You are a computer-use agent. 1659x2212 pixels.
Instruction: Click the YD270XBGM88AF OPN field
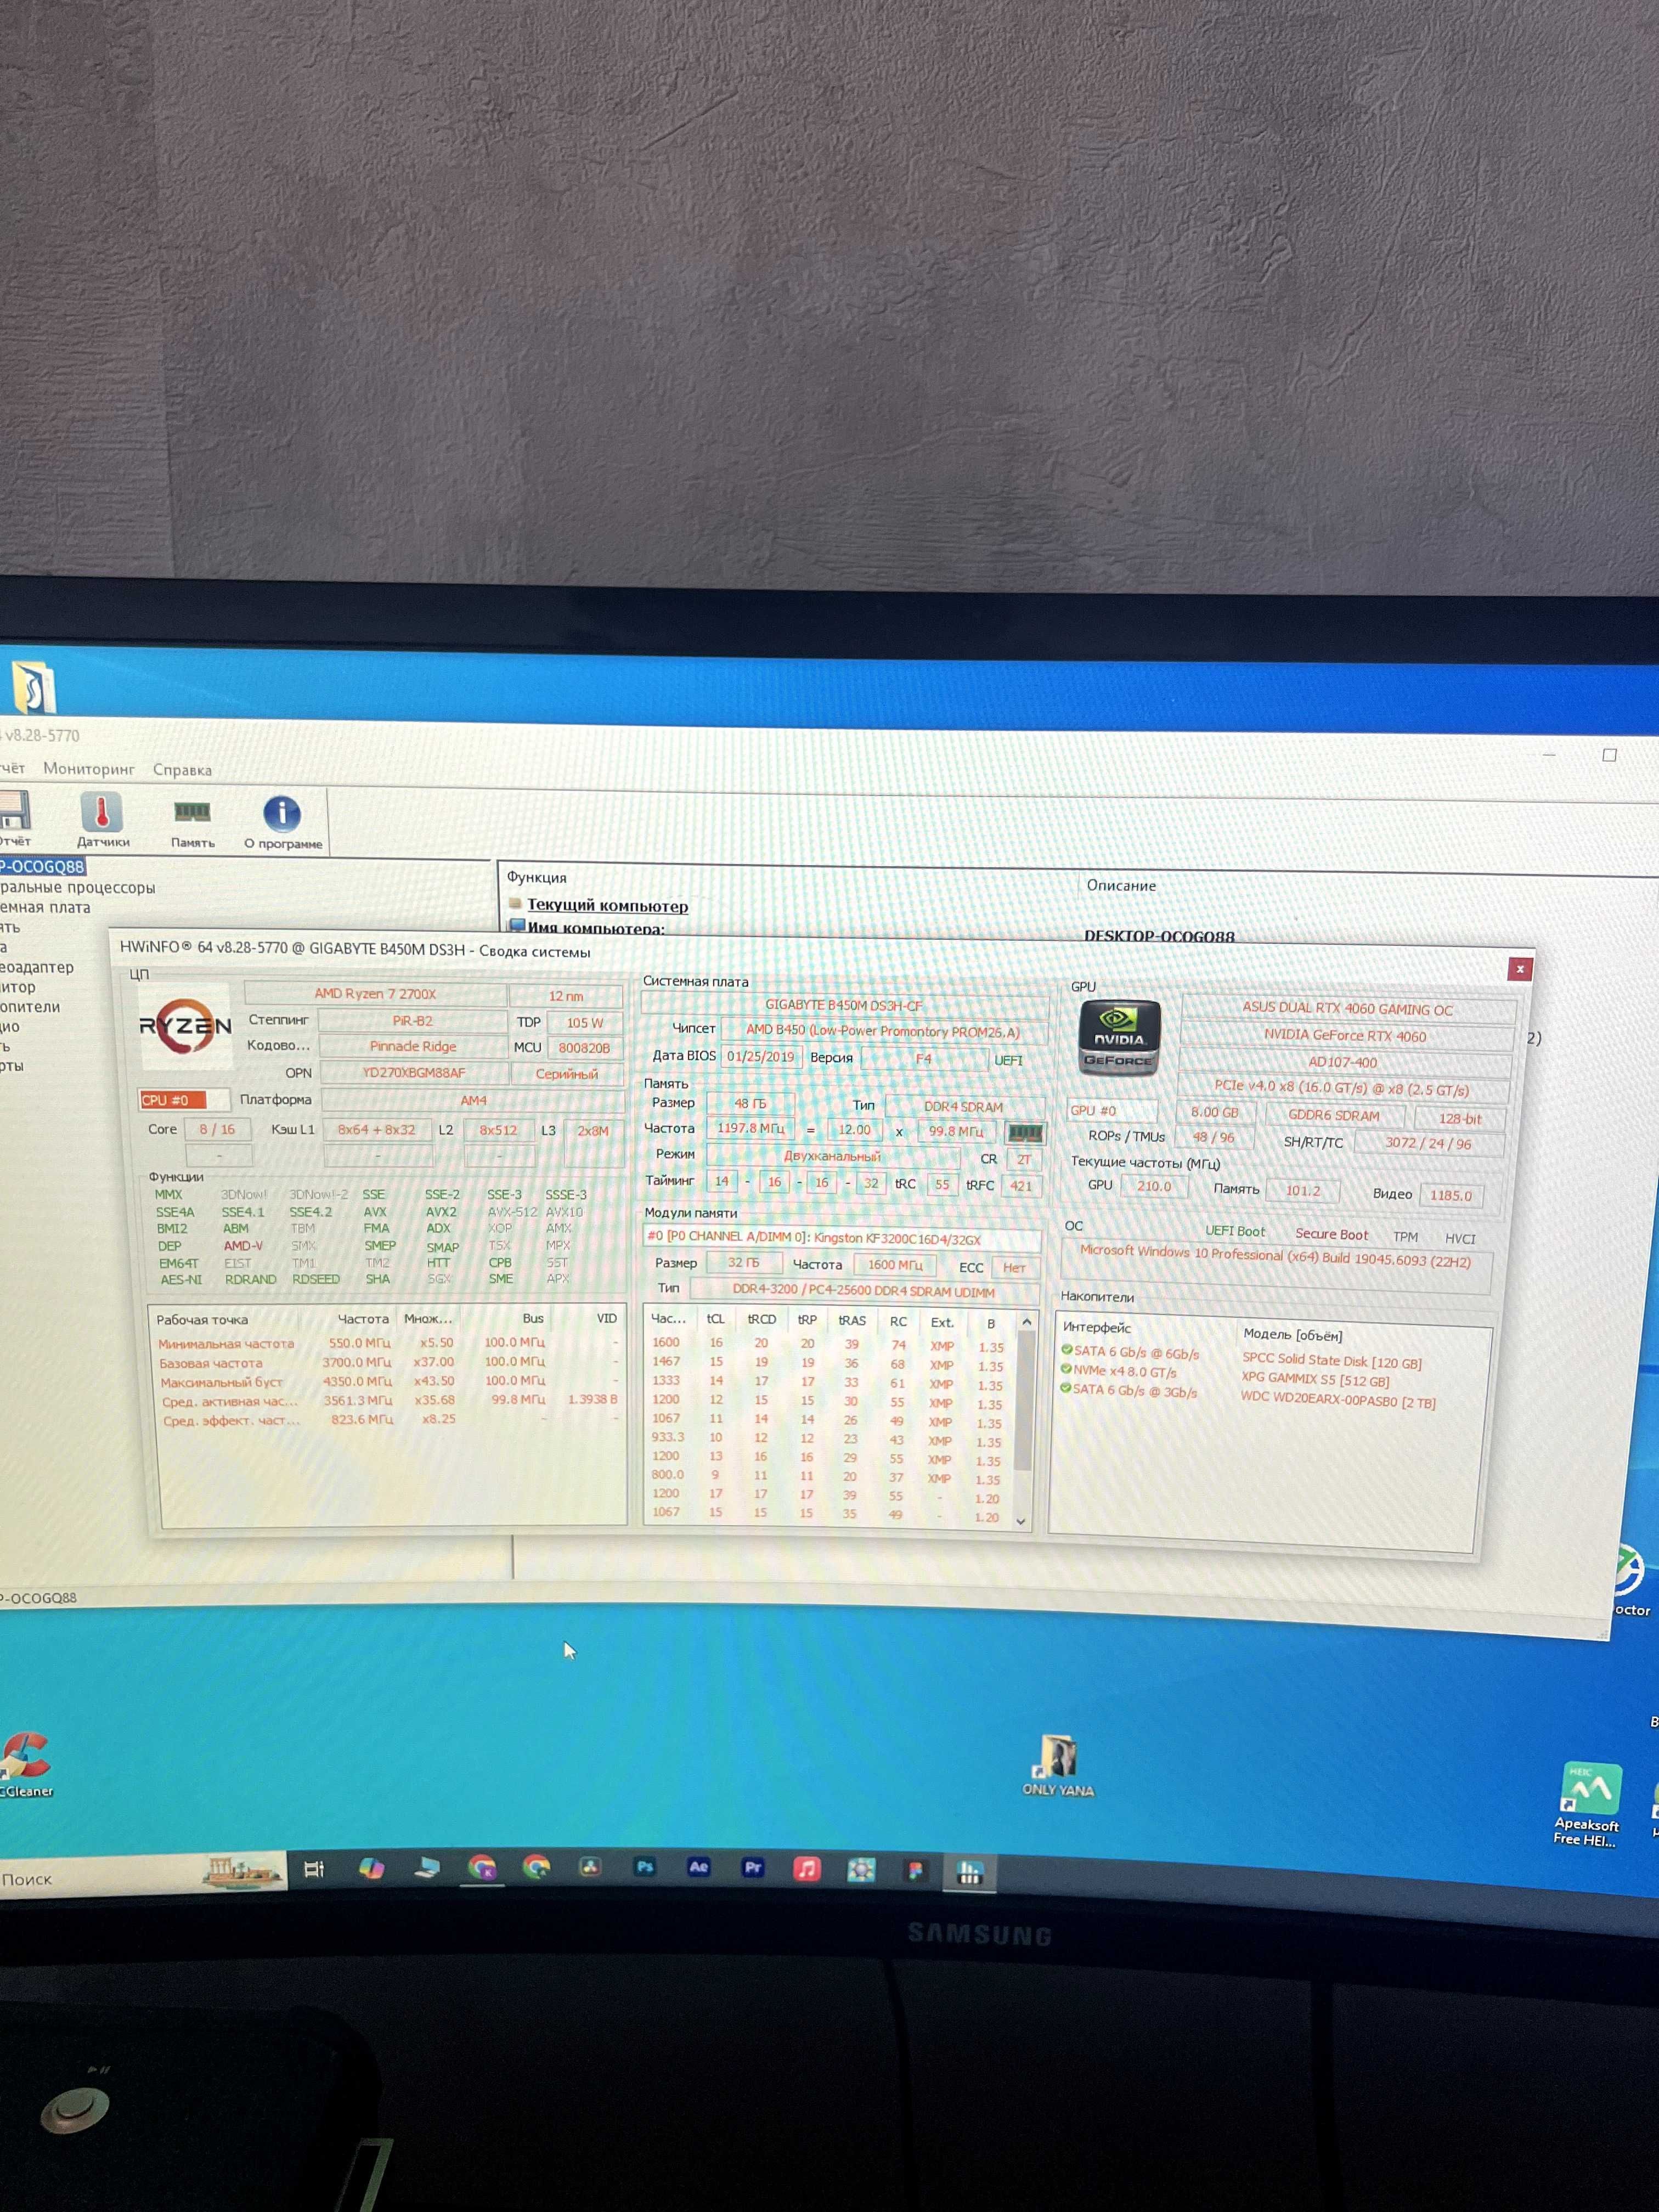pos(413,1072)
